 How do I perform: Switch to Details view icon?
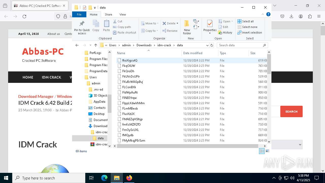tap(262, 151)
